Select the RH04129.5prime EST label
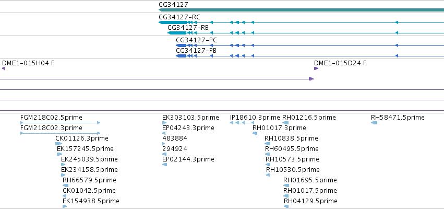The height and width of the screenshot is (209, 444). pyautogui.click(x=310, y=201)
